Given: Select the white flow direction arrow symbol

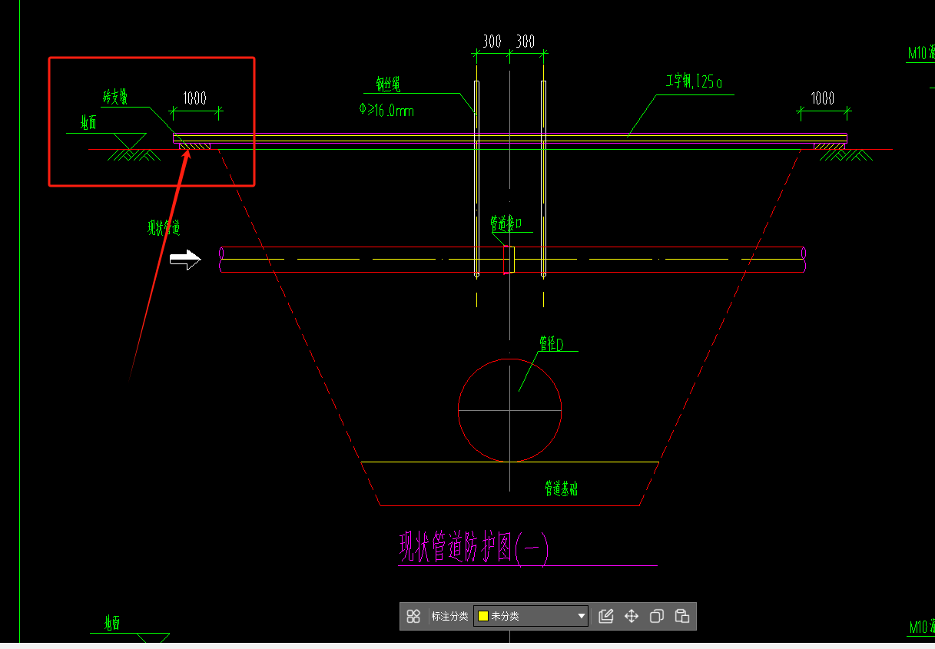Looking at the screenshot, I should (x=185, y=260).
